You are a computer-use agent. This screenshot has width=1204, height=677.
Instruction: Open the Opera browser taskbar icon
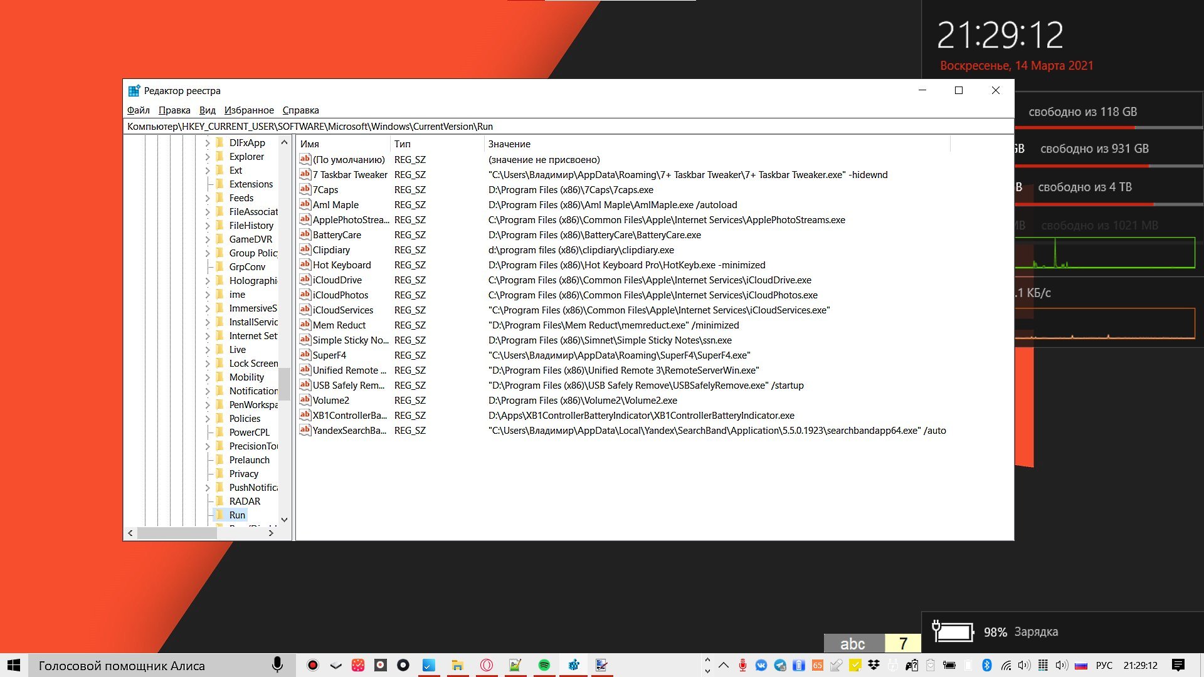[x=487, y=665]
